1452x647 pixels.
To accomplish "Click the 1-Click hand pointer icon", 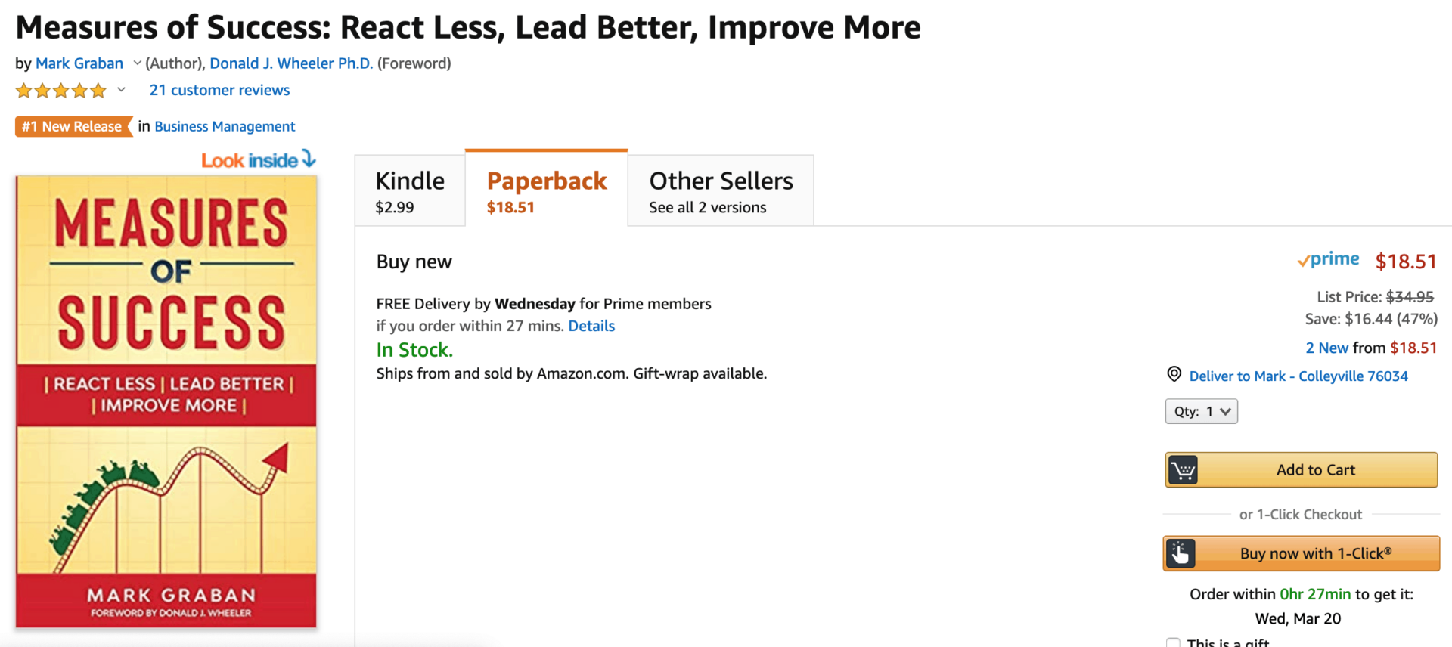I will 1181,553.
